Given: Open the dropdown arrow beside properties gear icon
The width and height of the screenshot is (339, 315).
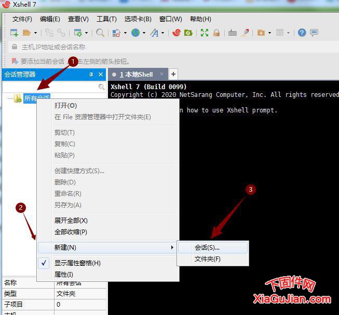Looking at the screenshot, I should click(87, 33).
